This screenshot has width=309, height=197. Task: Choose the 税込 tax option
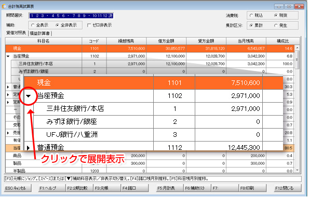point(251,16)
